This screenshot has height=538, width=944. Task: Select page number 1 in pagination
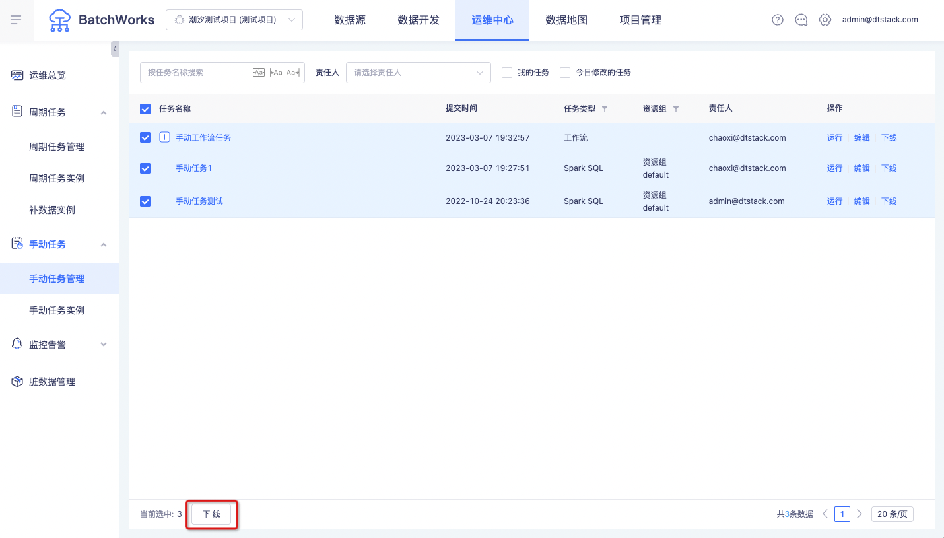(842, 514)
